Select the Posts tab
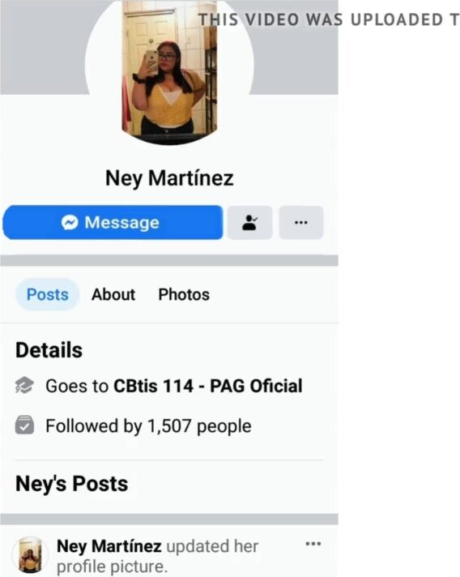 coord(48,294)
